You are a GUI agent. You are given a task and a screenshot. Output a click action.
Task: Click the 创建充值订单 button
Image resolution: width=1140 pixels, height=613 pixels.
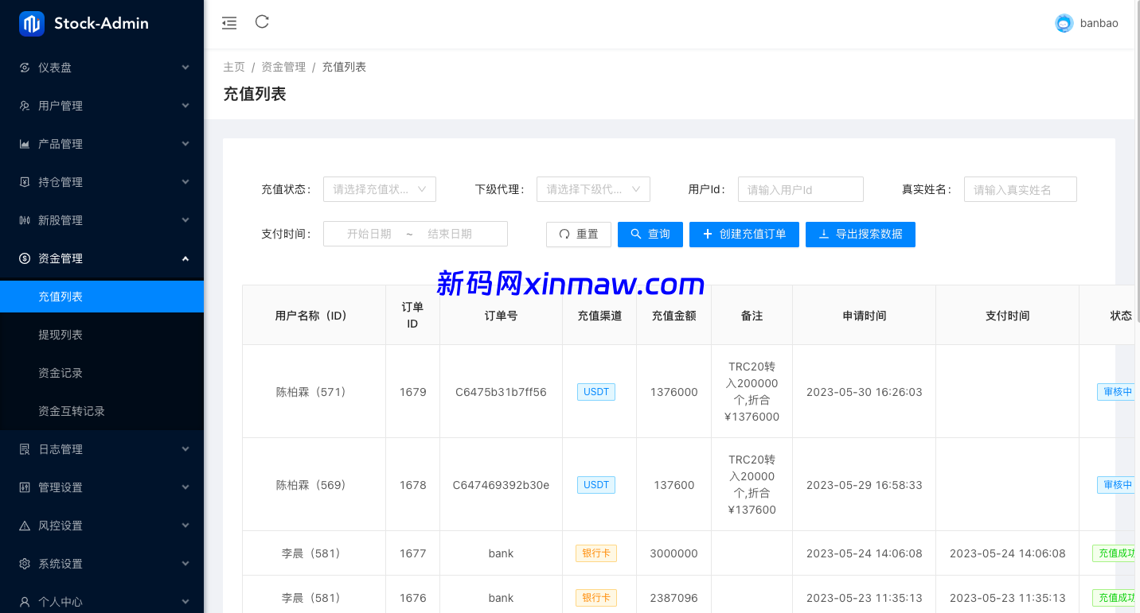click(x=744, y=234)
